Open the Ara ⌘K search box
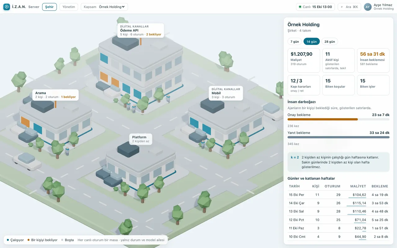Viewport: 397px width, 248px height. [349, 7]
